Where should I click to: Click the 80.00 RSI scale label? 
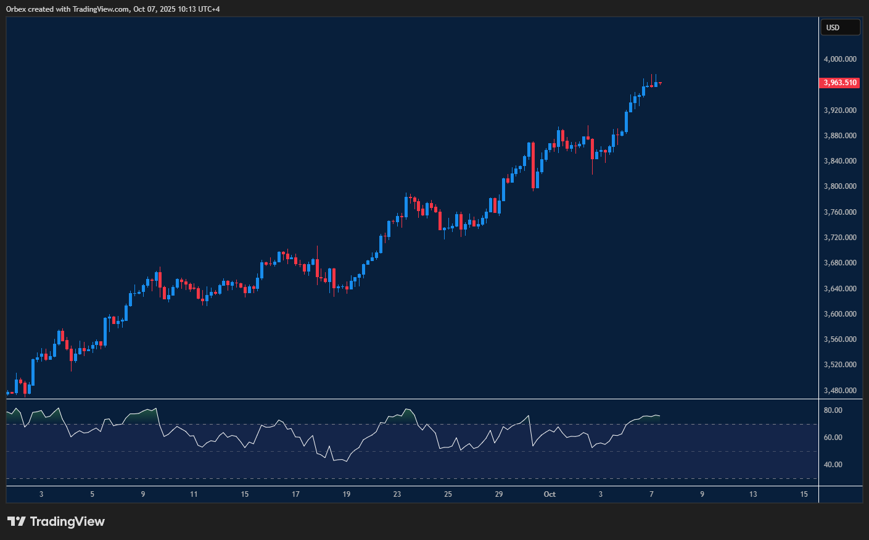[833, 410]
